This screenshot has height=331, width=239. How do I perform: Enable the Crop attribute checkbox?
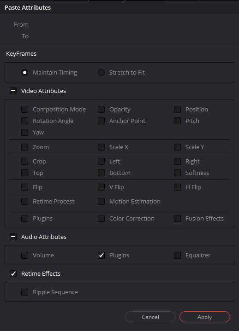(x=25, y=162)
